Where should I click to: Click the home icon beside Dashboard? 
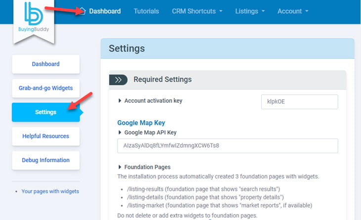point(82,11)
